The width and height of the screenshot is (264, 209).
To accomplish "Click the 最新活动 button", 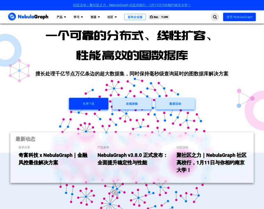I will [x=175, y=104].
